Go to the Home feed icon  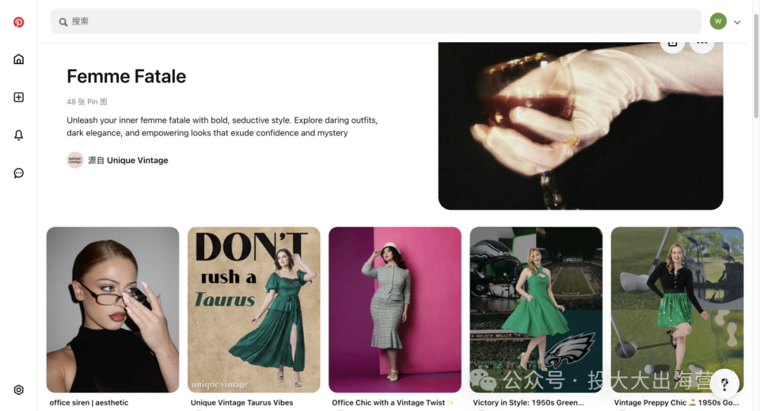pos(19,59)
